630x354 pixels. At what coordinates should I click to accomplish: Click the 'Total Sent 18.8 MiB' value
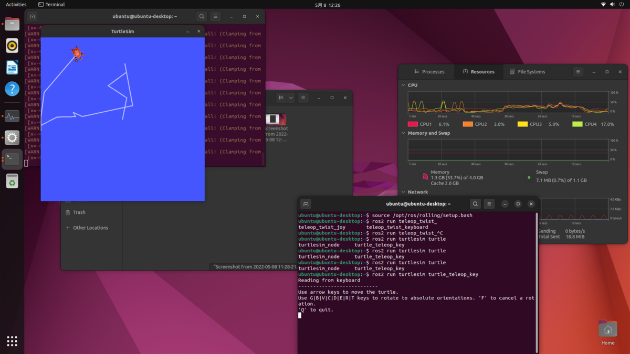click(576, 237)
